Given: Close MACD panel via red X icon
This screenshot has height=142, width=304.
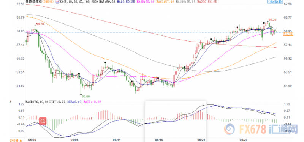Looking at the screenshot, I should (x=11, y=102).
